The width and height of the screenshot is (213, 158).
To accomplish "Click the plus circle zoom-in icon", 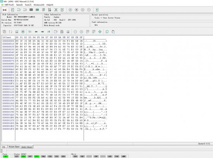I will 81,32.
